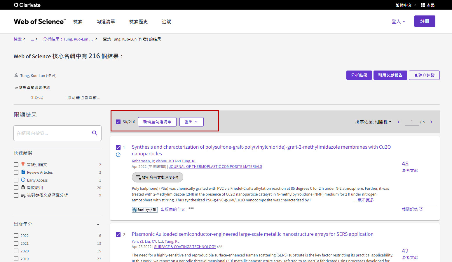Uncheck record 1 checkbox

[x=118, y=147]
